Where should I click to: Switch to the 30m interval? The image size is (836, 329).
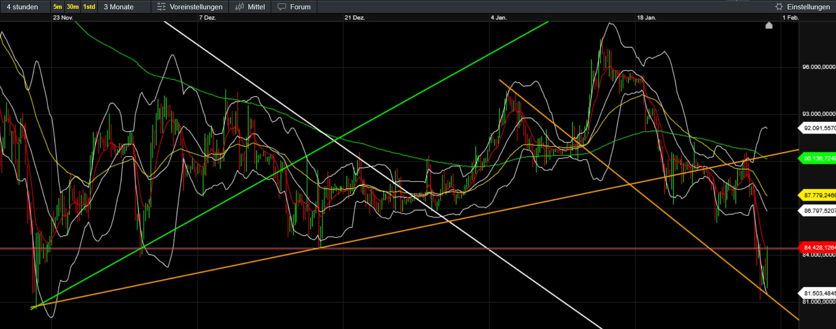click(x=73, y=7)
